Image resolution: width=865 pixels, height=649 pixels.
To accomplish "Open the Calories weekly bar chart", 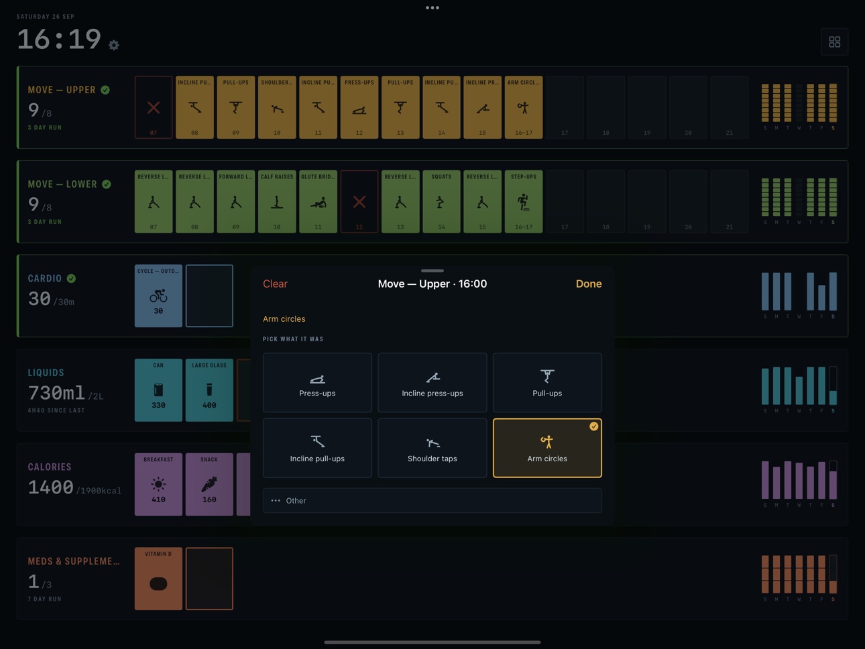I will tap(799, 483).
